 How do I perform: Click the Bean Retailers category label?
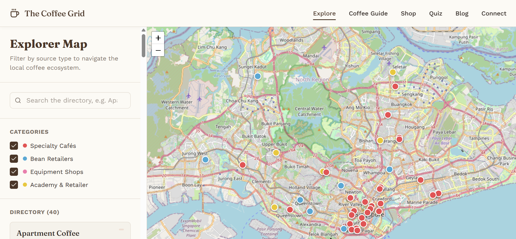pos(52,159)
